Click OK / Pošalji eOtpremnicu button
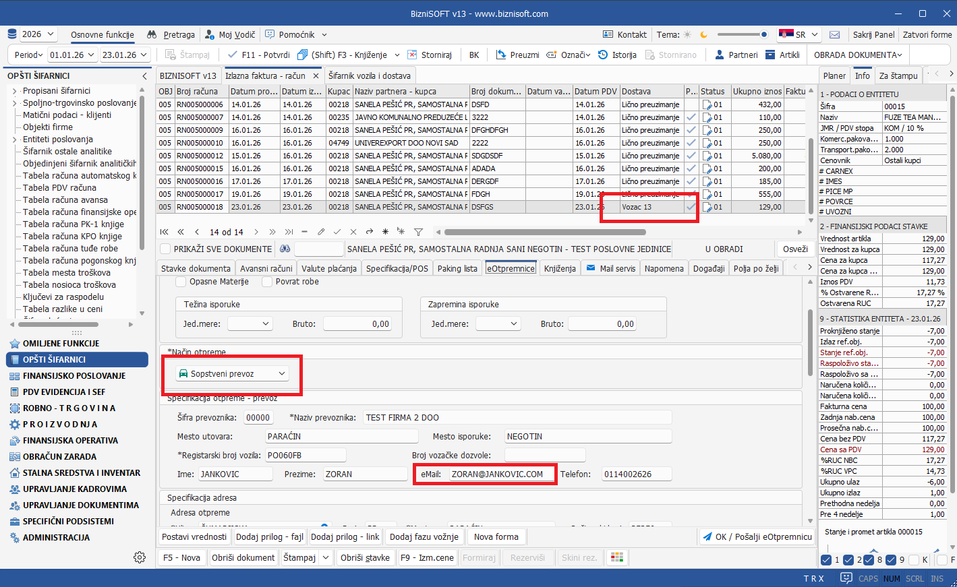Screen dimensions: 957x587 (757, 537)
